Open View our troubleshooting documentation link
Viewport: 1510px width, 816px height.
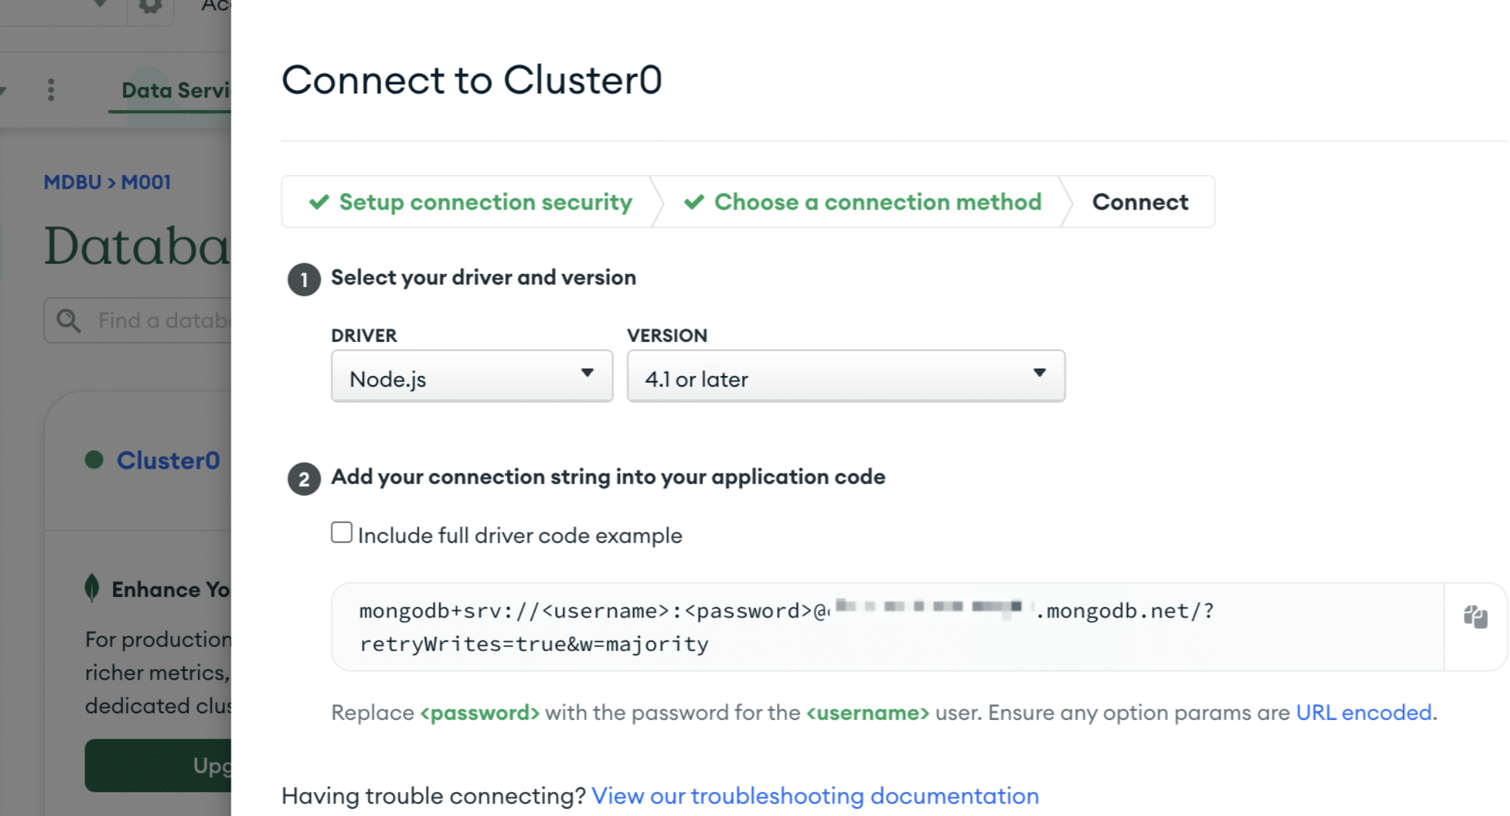(815, 796)
